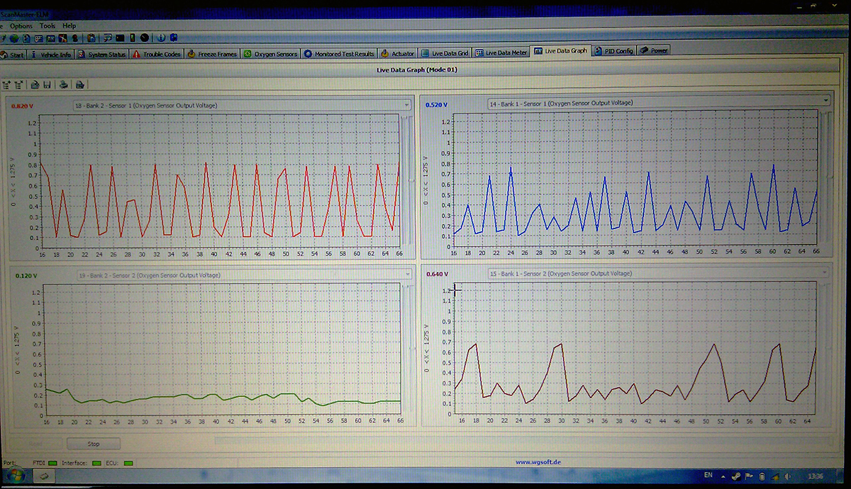Open the Options menu
The width and height of the screenshot is (851, 489).
coord(22,26)
